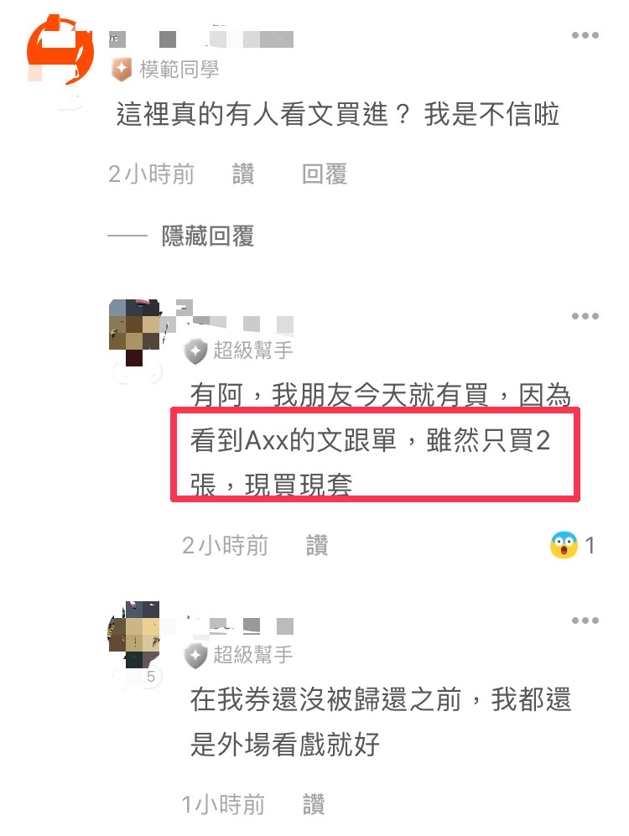Like the reply posted 1小時前
629x836 pixels.
(314, 804)
